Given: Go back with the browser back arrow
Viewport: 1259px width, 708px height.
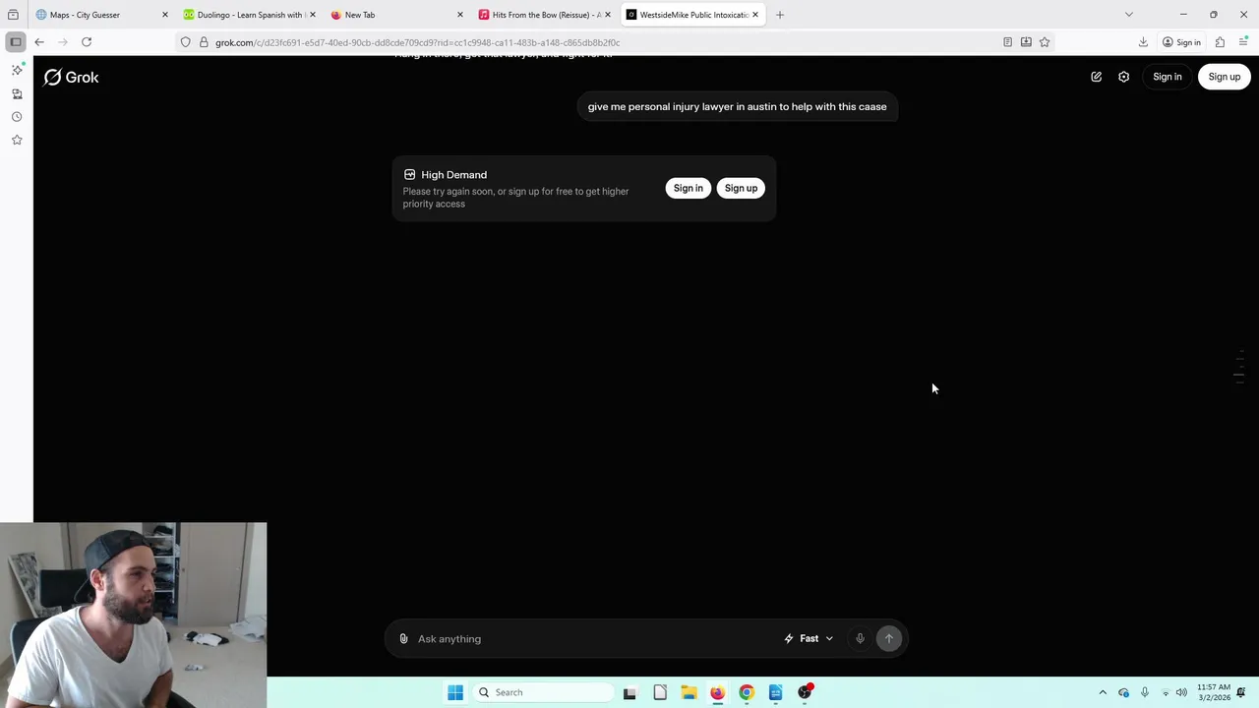Looking at the screenshot, I should (39, 42).
